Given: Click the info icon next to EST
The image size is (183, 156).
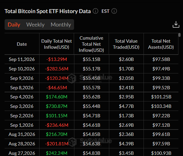Looking at the screenshot, I should click(x=114, y=11).
